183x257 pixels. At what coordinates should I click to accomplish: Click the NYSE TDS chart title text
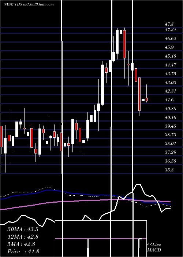(29, 4)
